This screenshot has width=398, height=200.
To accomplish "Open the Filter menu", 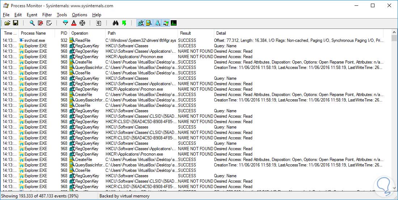I will pyautogui.click(x=47, y=15).
